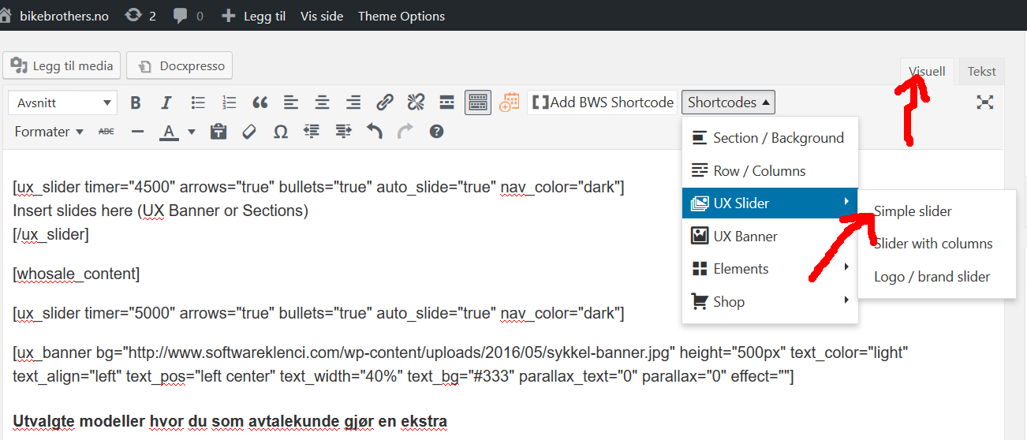Open the comments indicator showing 0
Image resolution: width=1027 pixels, height=440 pixels.
coord(188,16)
